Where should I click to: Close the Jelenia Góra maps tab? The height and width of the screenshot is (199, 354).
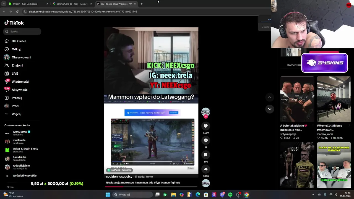click(91, 4)
